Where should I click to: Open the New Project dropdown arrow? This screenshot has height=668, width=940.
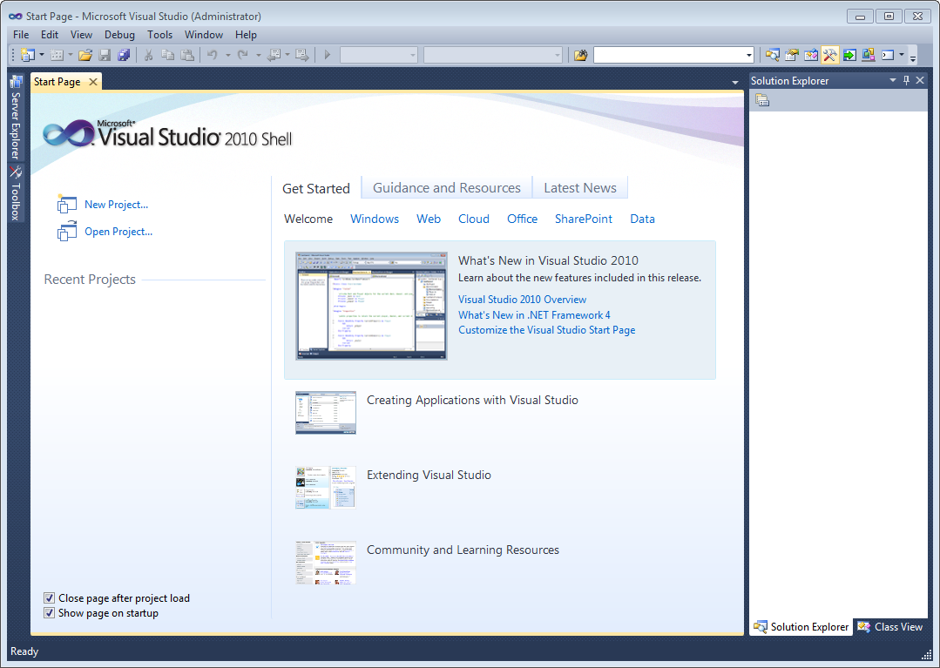click(41, 54)
